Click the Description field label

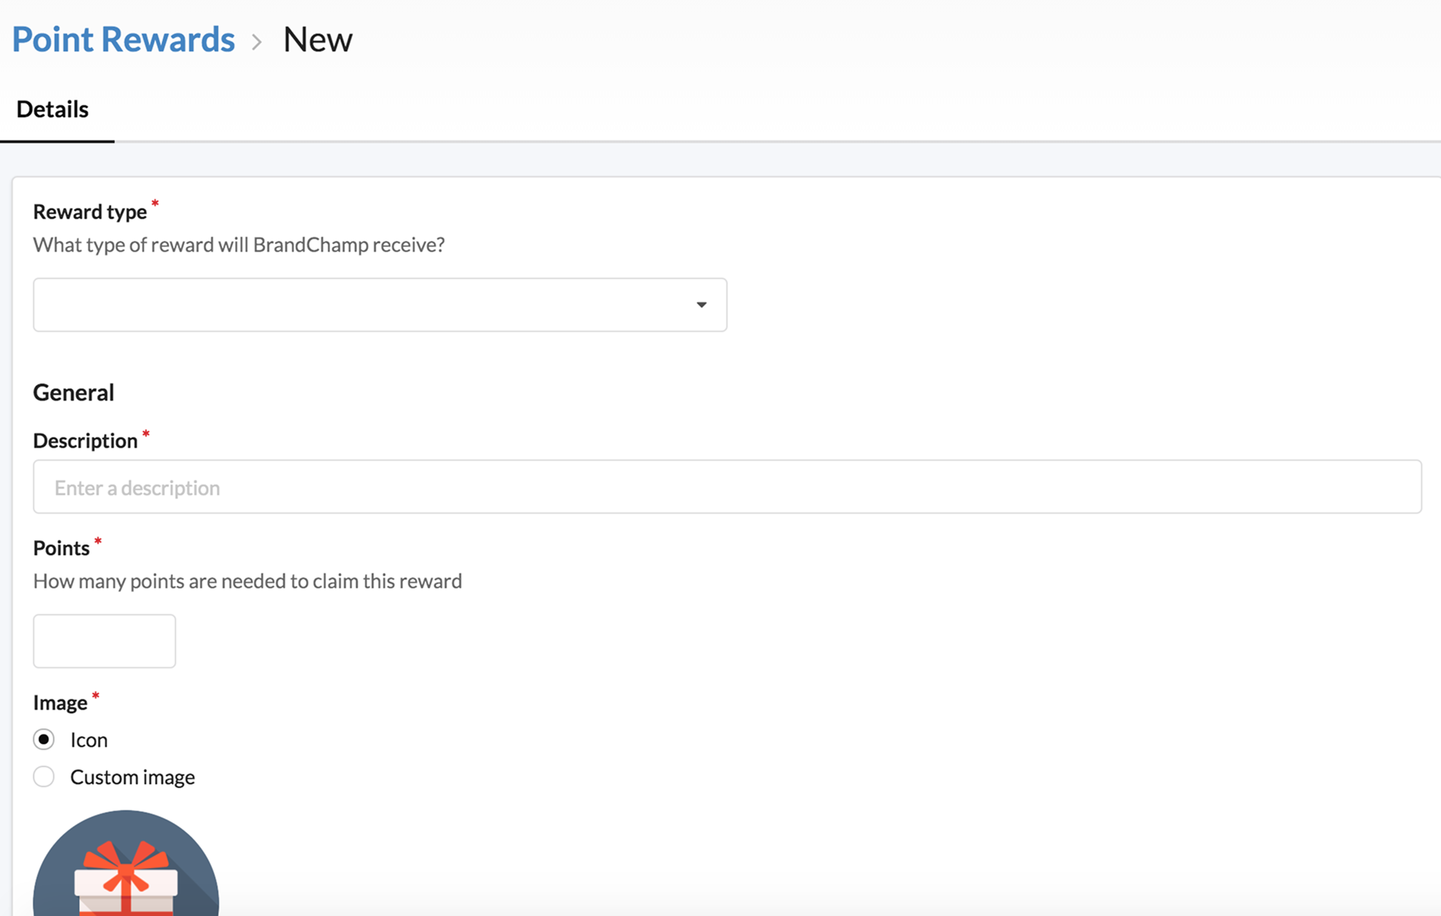coord(85,441)
